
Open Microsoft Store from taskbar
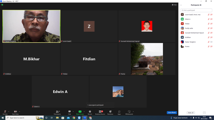pos(63,118)
